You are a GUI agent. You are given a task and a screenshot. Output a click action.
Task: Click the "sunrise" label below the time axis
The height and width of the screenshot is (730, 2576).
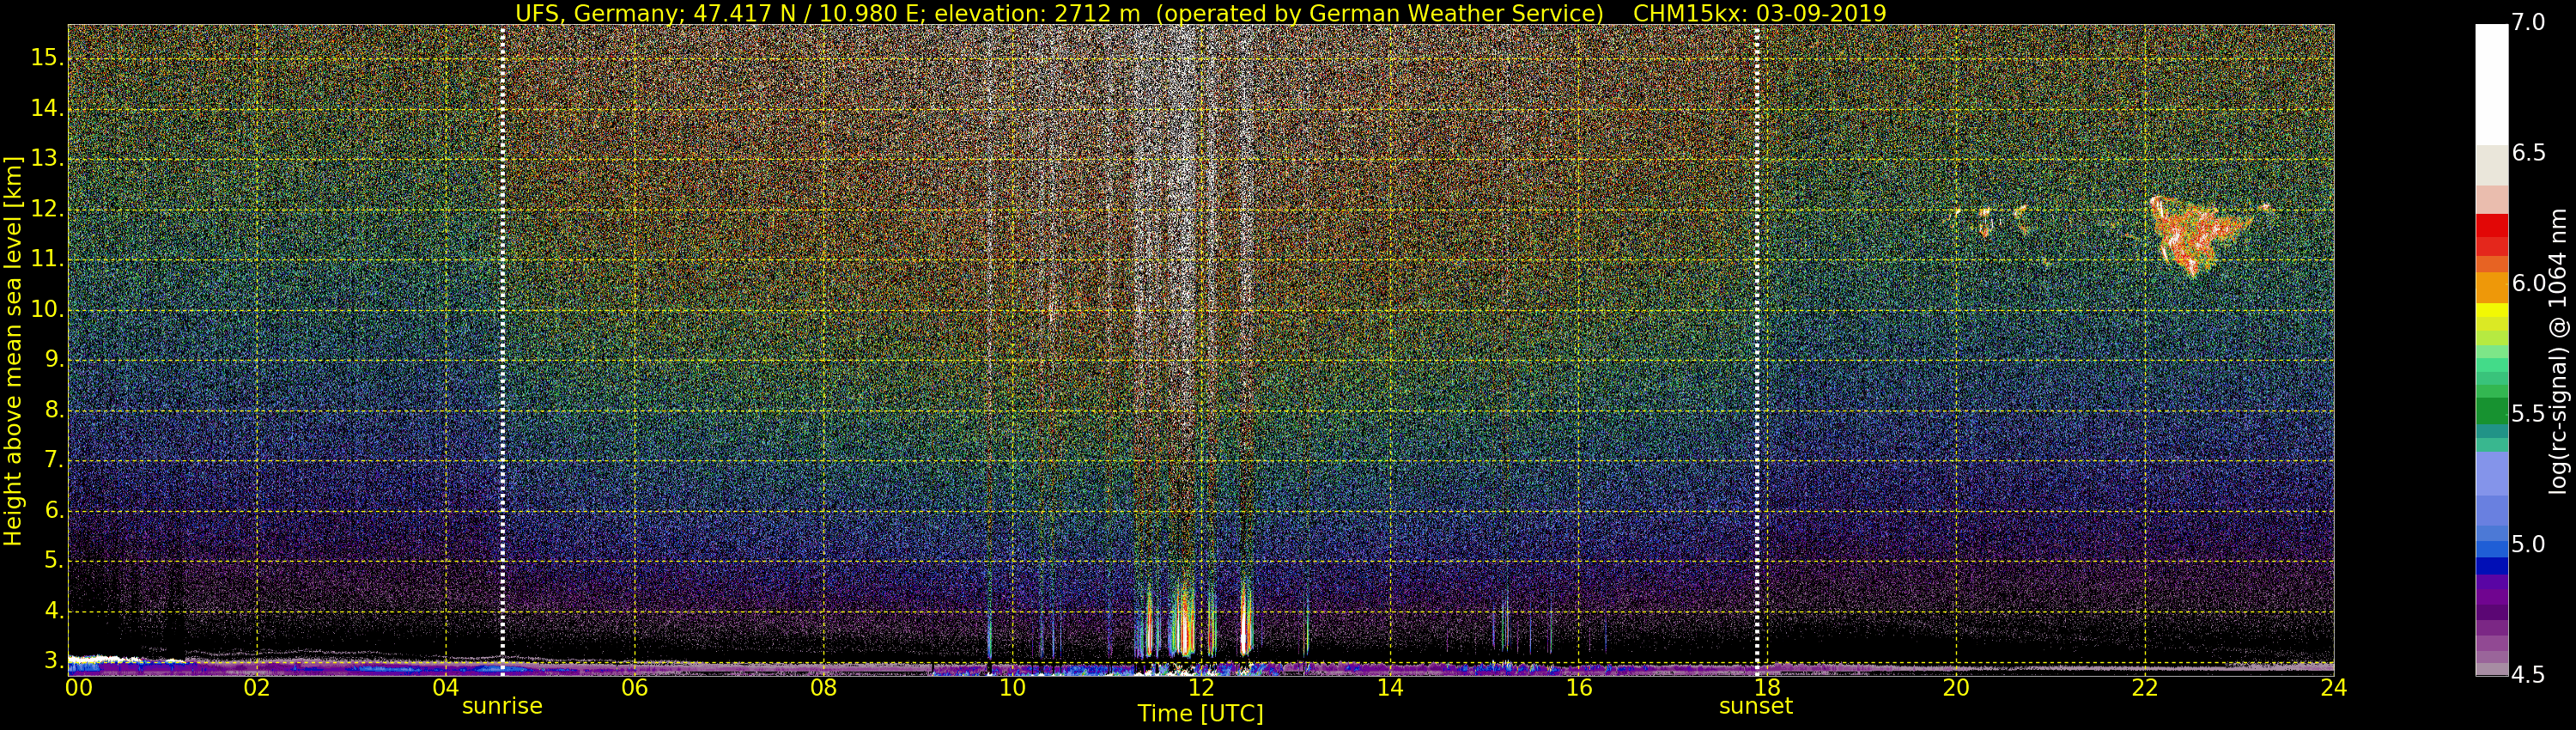click(502, 706)
